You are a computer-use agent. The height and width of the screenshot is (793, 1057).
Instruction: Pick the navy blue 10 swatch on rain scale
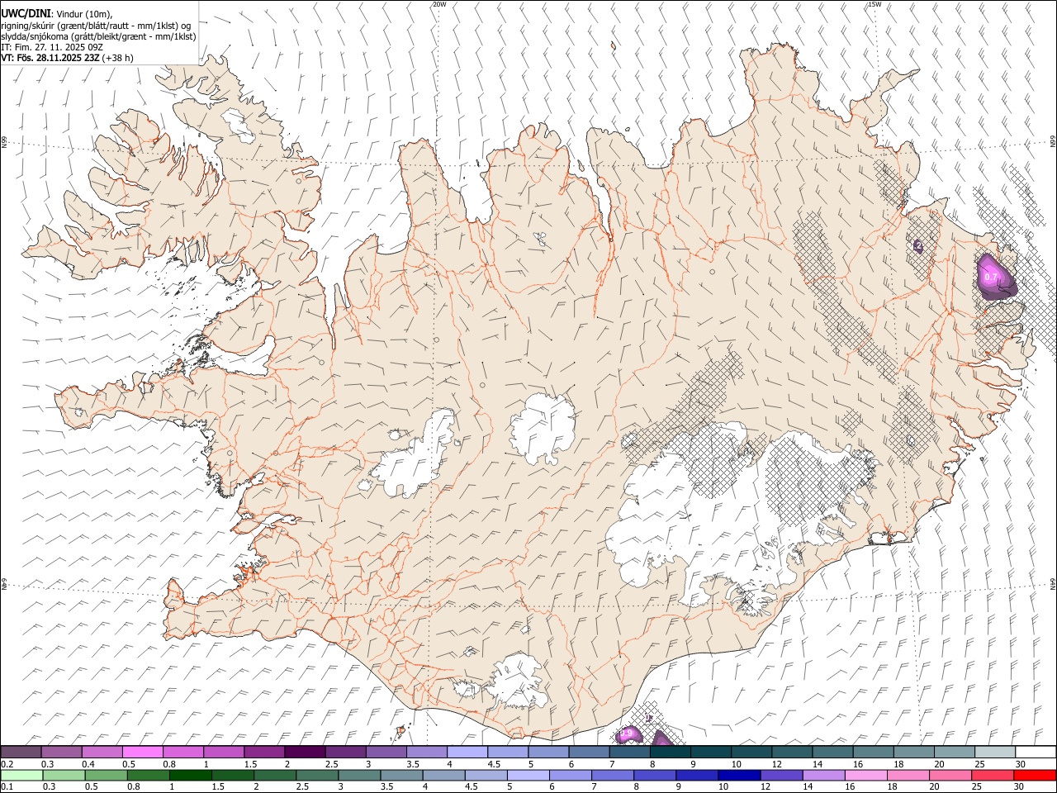[x=739, y=776]
